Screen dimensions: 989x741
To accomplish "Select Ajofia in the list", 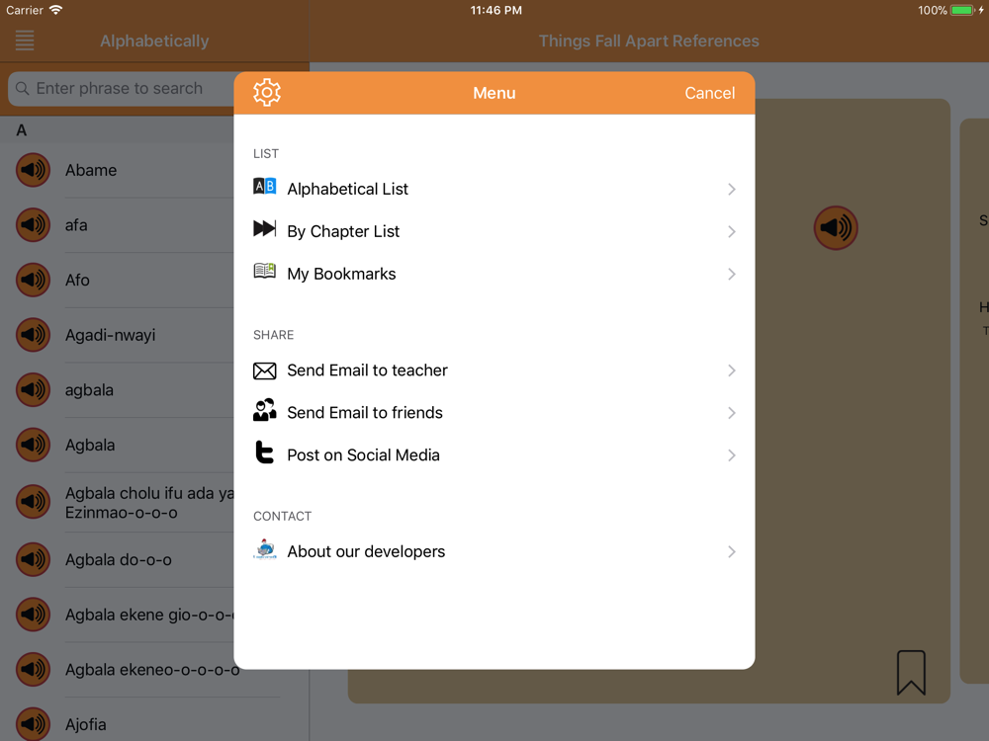I will click(86, 724).
